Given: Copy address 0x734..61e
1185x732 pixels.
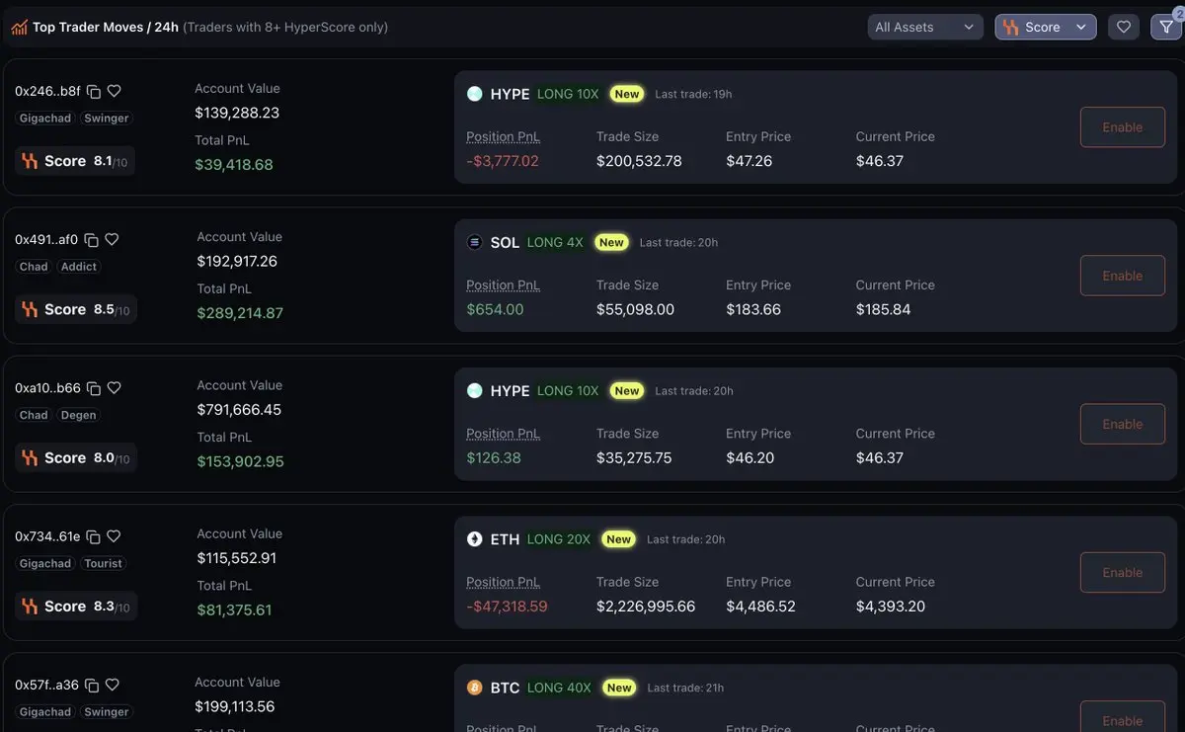Looking at the screenshot, I should (x=93, y=536).
